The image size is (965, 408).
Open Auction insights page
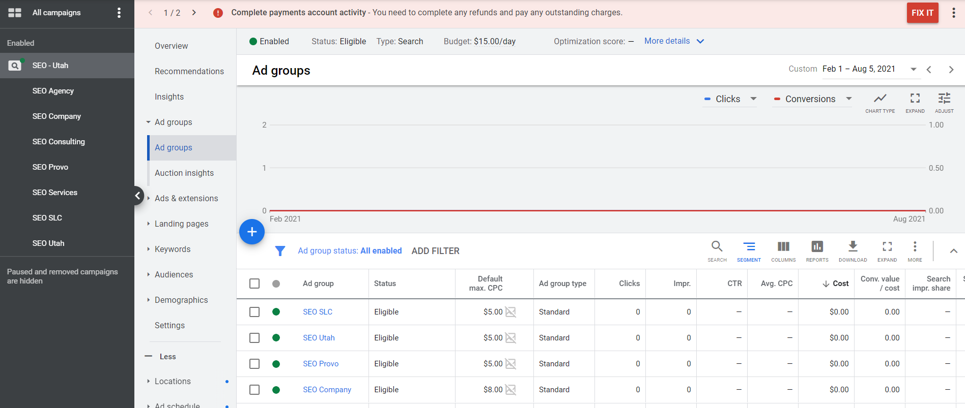click(x=184, y=173)
